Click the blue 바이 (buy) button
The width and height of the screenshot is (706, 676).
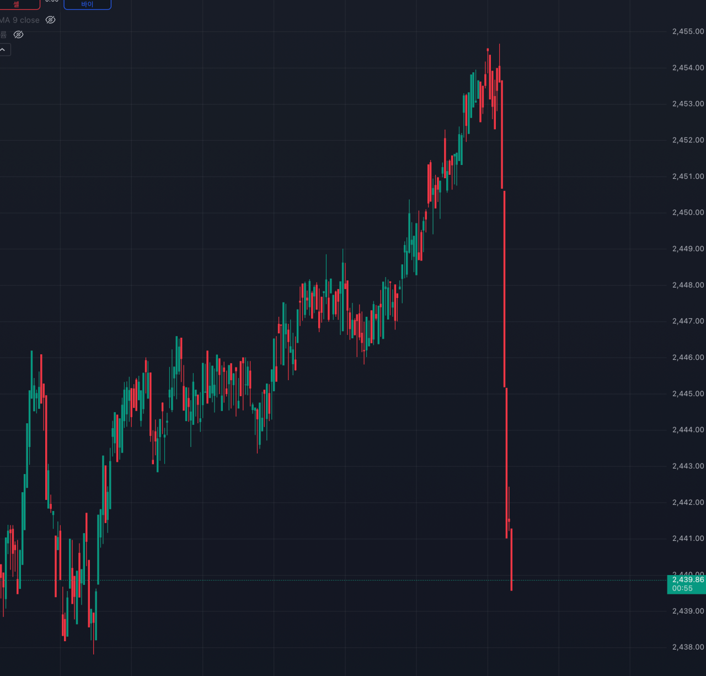point(87,4)
